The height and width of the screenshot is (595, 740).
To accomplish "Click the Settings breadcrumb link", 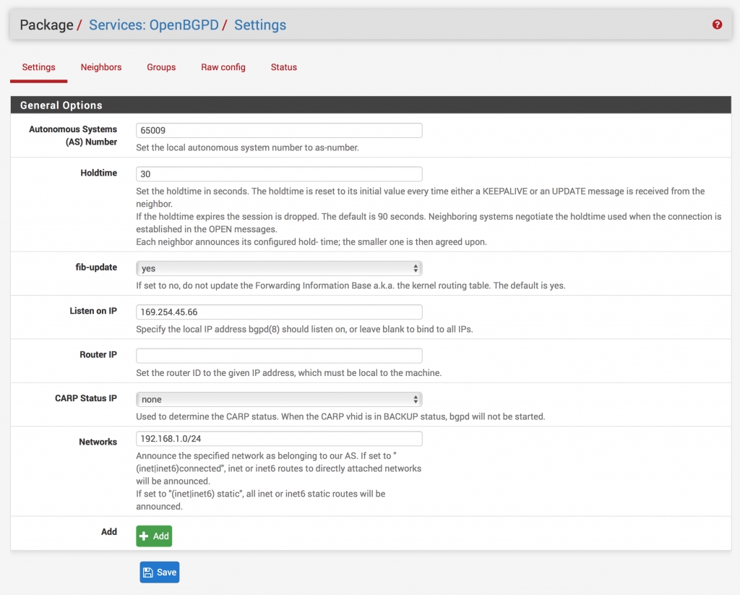I will pyautogui.click(x=260, y=25).
